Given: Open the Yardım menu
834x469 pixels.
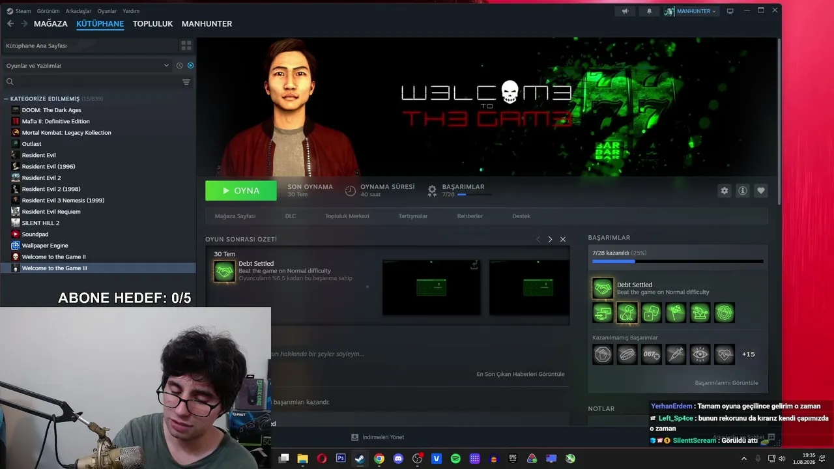Looking at the screenshot, I should pyautogui.click(x=131, y=11).
